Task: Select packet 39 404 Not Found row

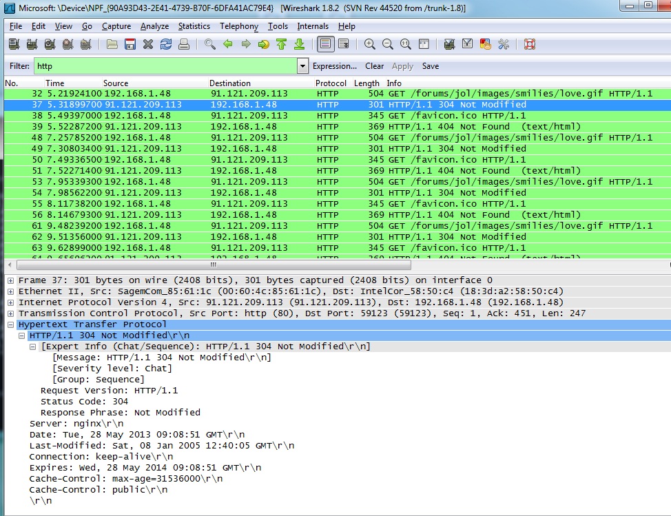Action: coord(337,127)
